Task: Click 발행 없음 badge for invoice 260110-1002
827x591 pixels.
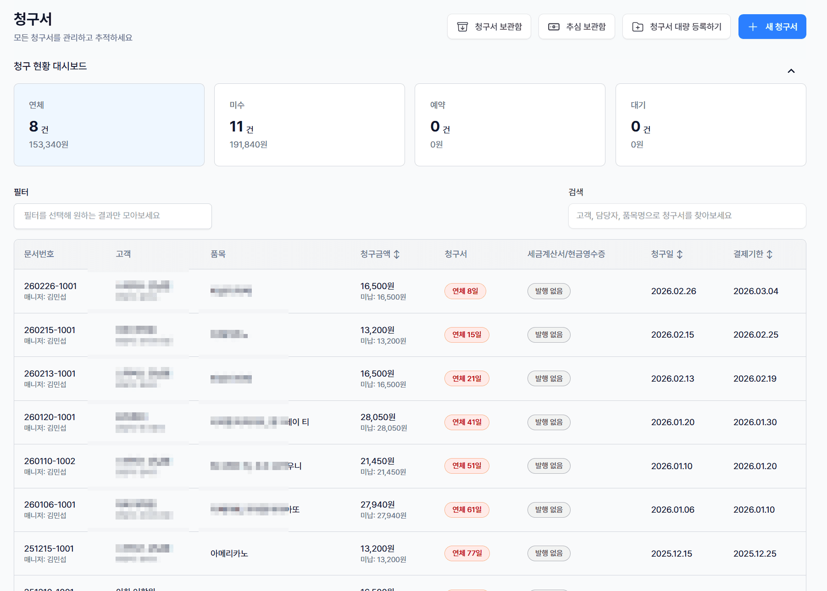Action: [549, 466]
